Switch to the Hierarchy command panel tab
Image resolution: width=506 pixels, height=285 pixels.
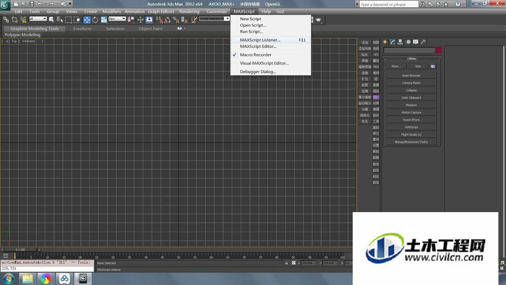400,42
